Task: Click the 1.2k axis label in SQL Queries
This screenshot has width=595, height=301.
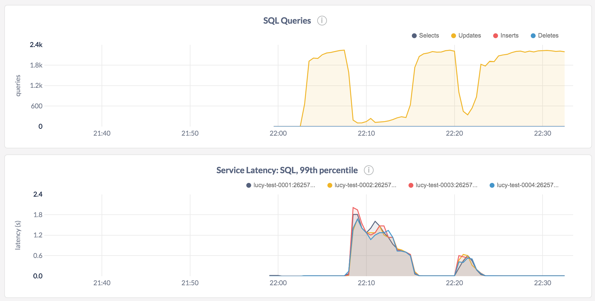Action: tap(36, 85)
